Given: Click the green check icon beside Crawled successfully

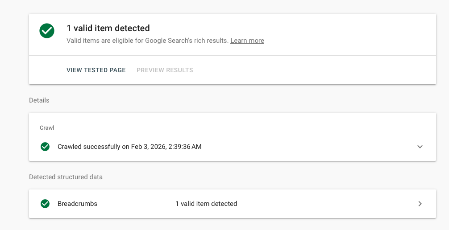Looking at the screenshot, I should (x=45, y=147).
